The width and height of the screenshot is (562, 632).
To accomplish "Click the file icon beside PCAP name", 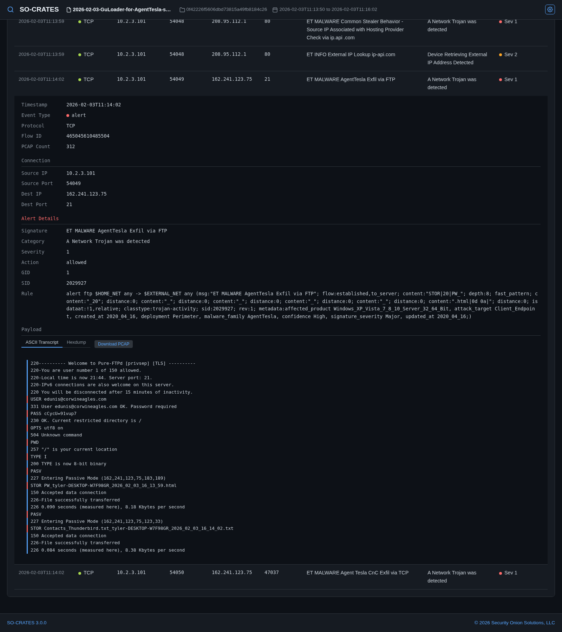I will tap(69, 10).
